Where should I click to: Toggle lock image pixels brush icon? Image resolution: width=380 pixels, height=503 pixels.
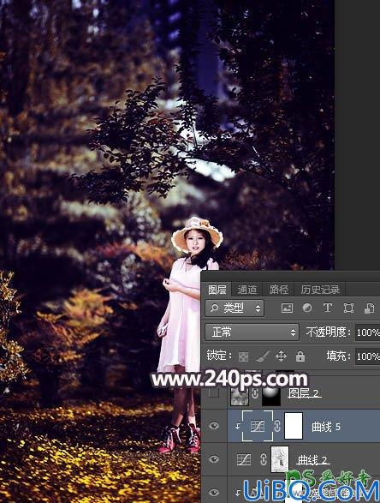(x=262, y=356)
